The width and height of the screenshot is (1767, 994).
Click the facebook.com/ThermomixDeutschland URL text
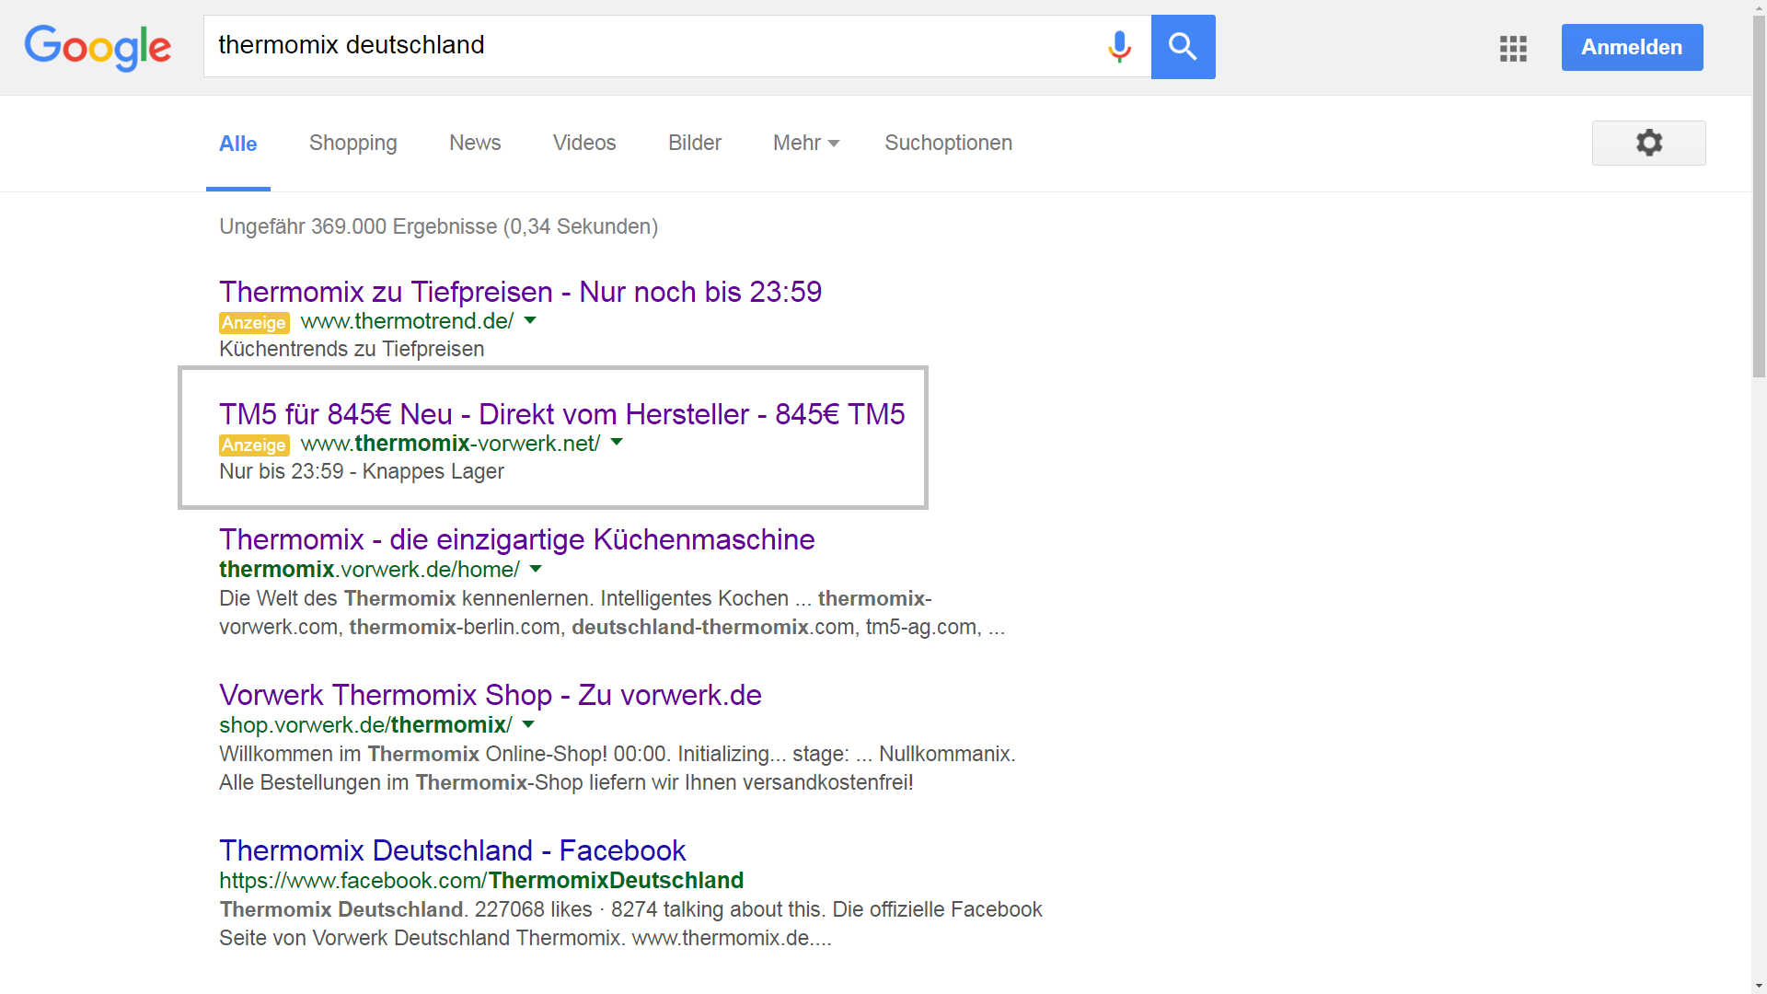481,881
